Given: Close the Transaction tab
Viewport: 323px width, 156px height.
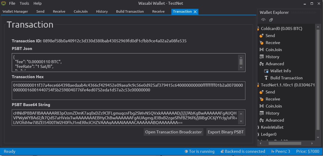Looking at the screenshot, I should (x=195, y=12).
